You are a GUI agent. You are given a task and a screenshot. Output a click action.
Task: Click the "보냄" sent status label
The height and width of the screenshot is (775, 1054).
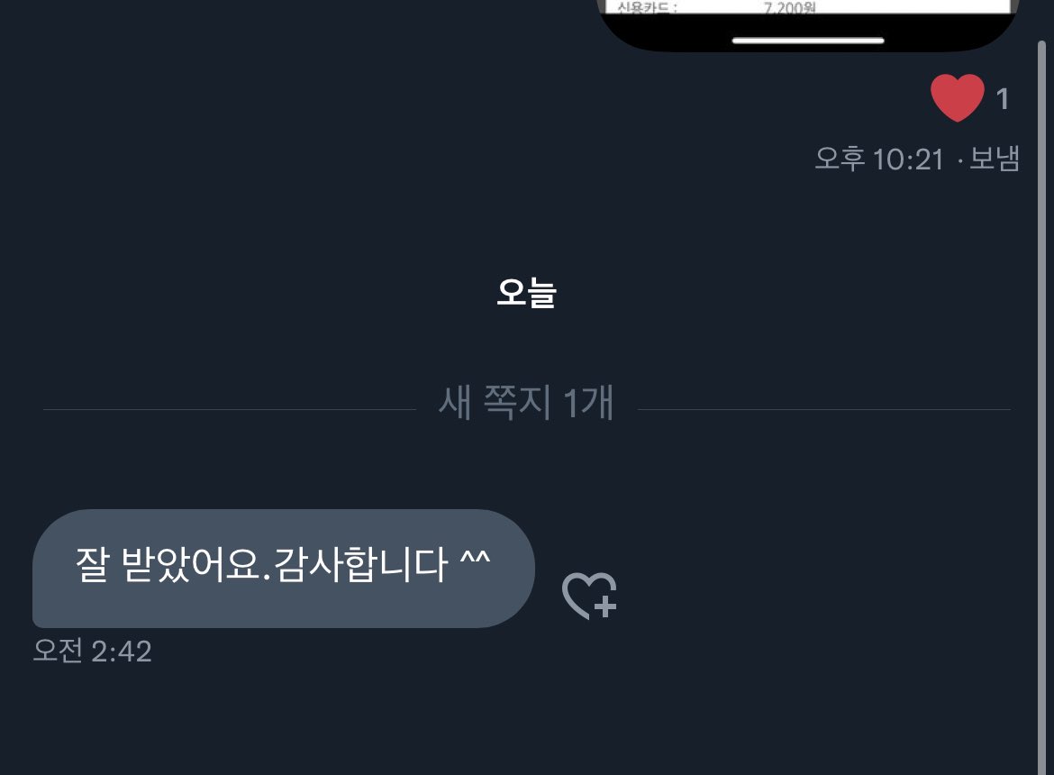point(995,159)
